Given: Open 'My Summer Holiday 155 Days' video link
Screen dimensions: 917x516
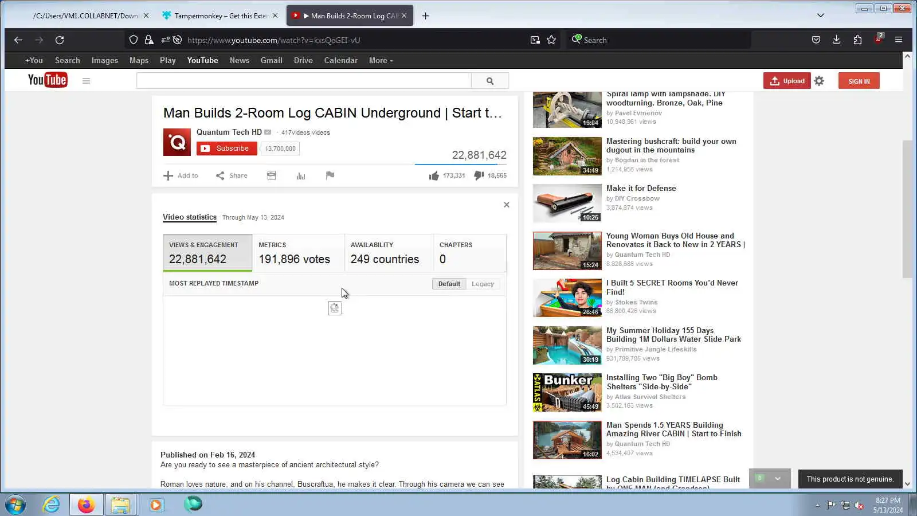Looking at the screenshot, I should click(x=673, y=335).
